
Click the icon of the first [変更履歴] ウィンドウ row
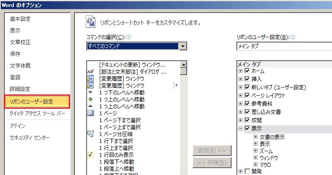[x=90, y=78]
